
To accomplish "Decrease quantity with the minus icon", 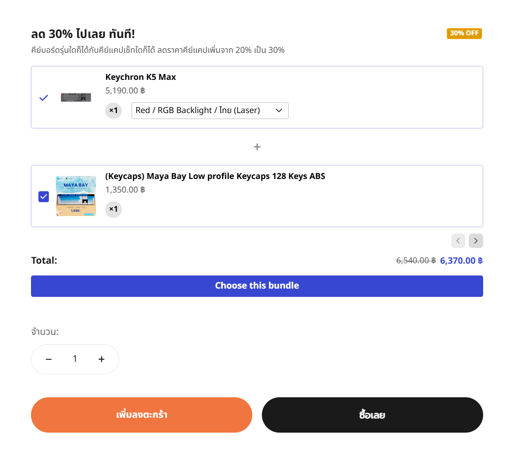I will [49, 359].
